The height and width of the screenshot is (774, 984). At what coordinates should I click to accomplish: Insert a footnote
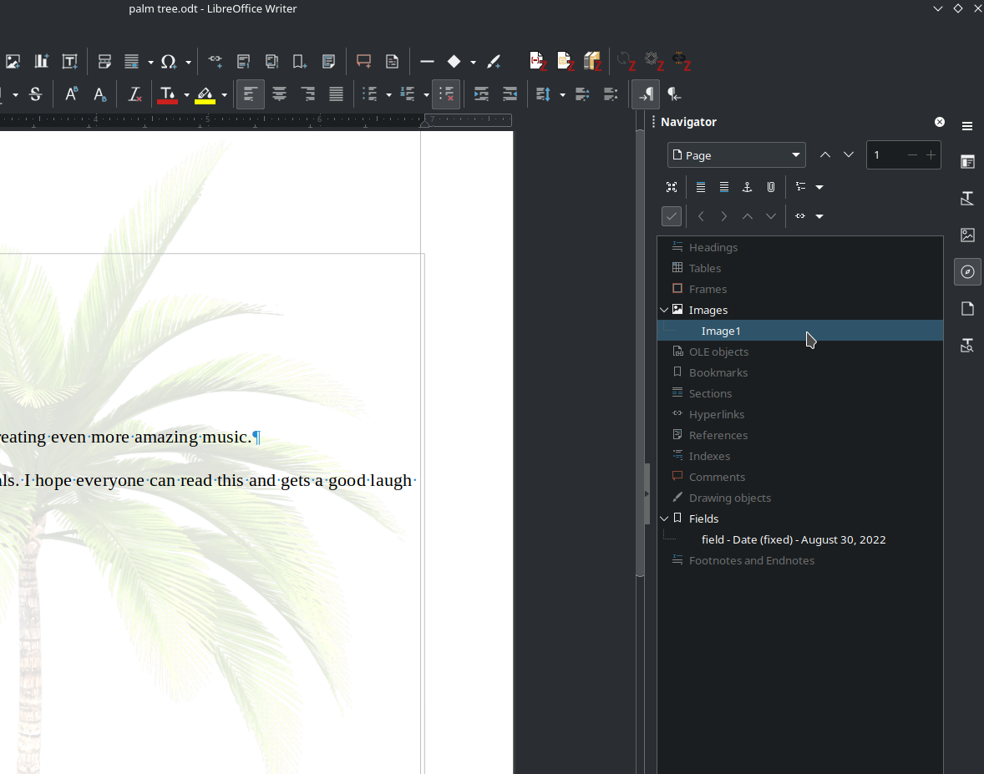(x=243, y=61)
